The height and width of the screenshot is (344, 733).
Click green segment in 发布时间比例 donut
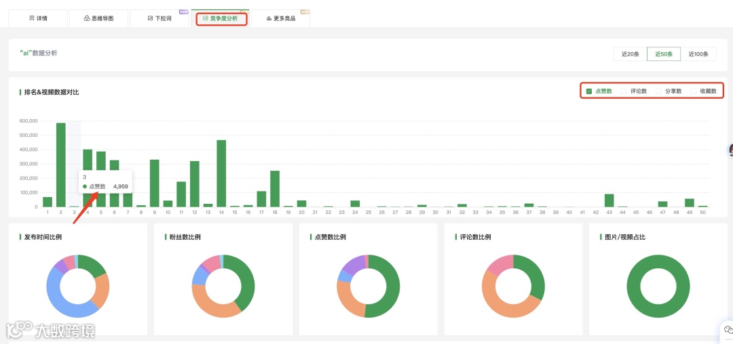pyautogui.click(x=92, y=264)
